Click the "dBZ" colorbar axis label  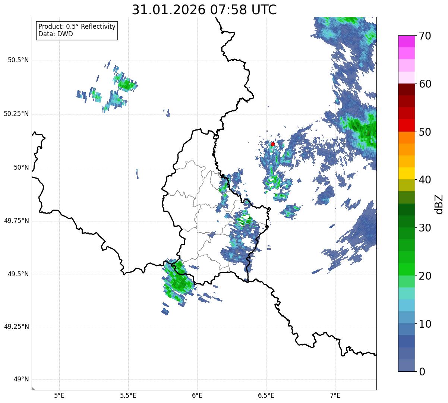(x=439, y=204)
